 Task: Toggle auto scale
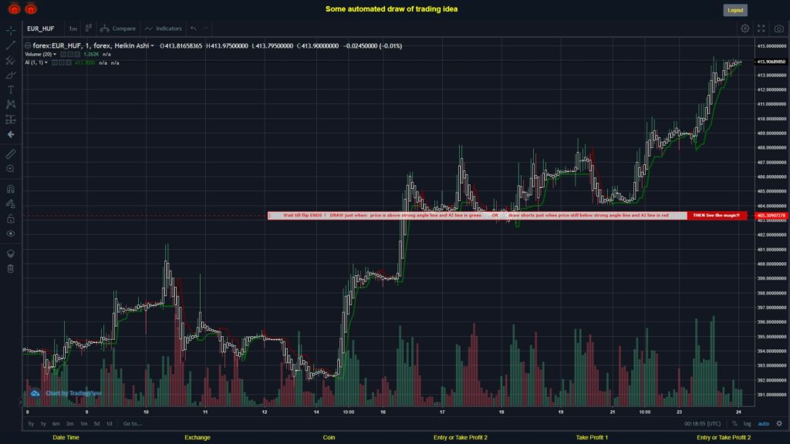pos(764,424)
